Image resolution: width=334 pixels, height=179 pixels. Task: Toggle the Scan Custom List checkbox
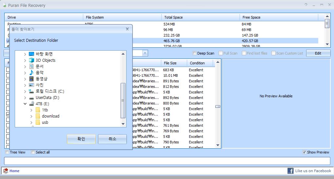pyautogui.click(x=273, y=53)
